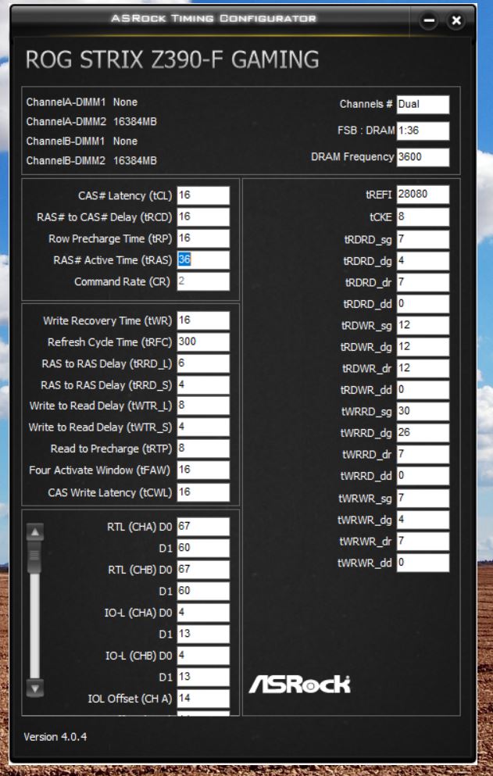Click the scroll up arrow in RTL panel
Screen dimensions: 493x776
pos(34,532)
